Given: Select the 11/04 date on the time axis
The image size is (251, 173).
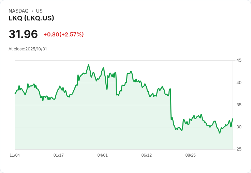Looking at the screenshot, I should pos(15,155).
